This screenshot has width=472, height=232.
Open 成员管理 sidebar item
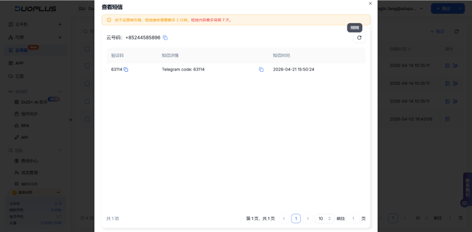point(29,173)
